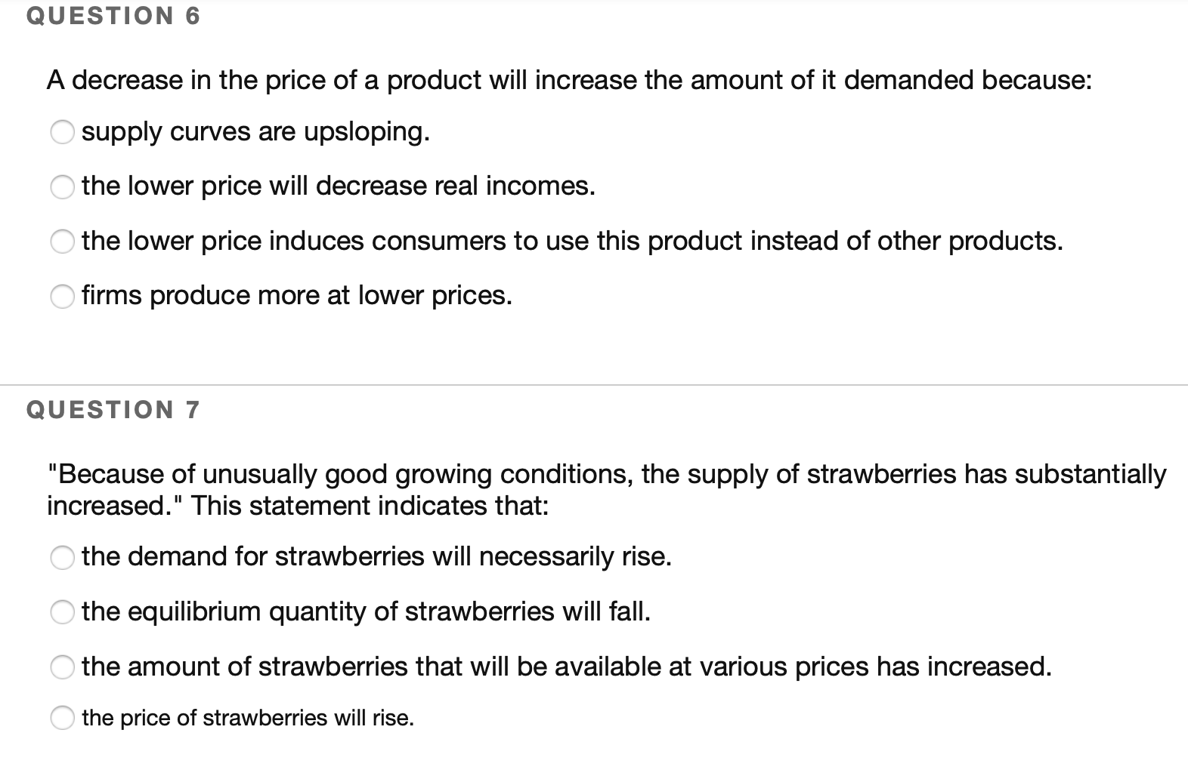Click the quoted statement about strawberry growing conditions

click(x=605, y=489)
